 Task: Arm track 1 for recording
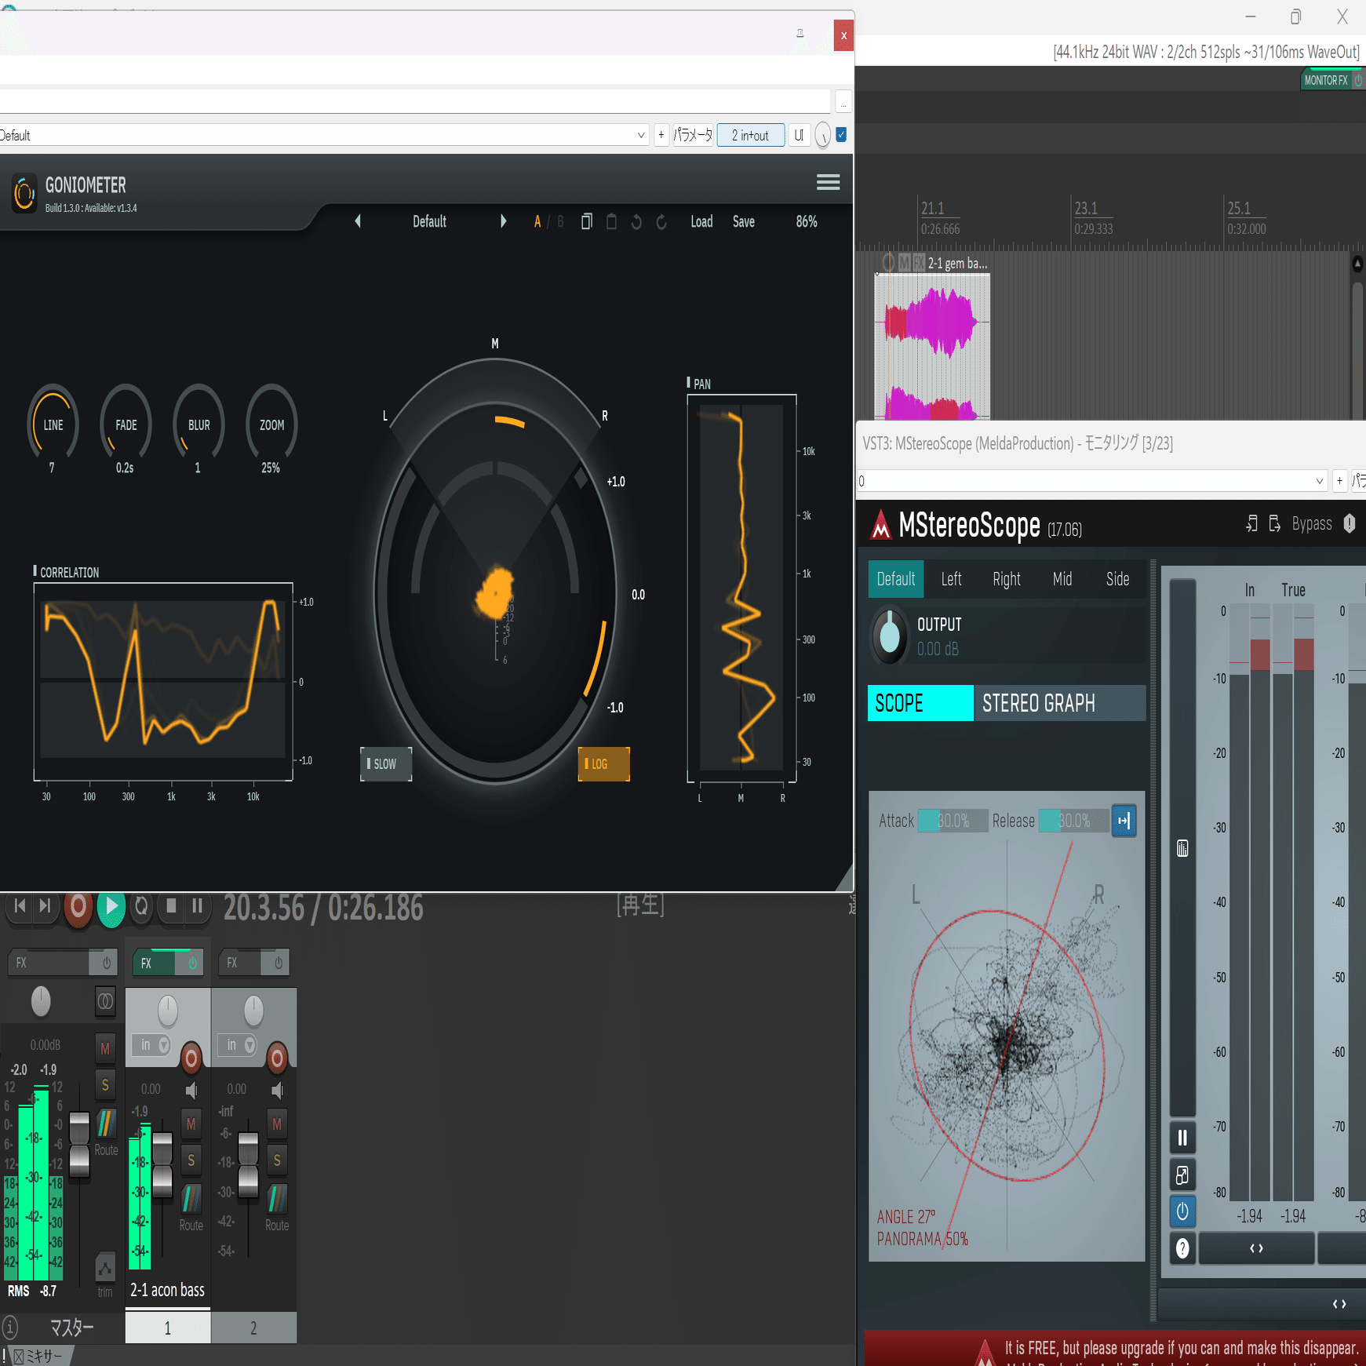coord(191,1058)
